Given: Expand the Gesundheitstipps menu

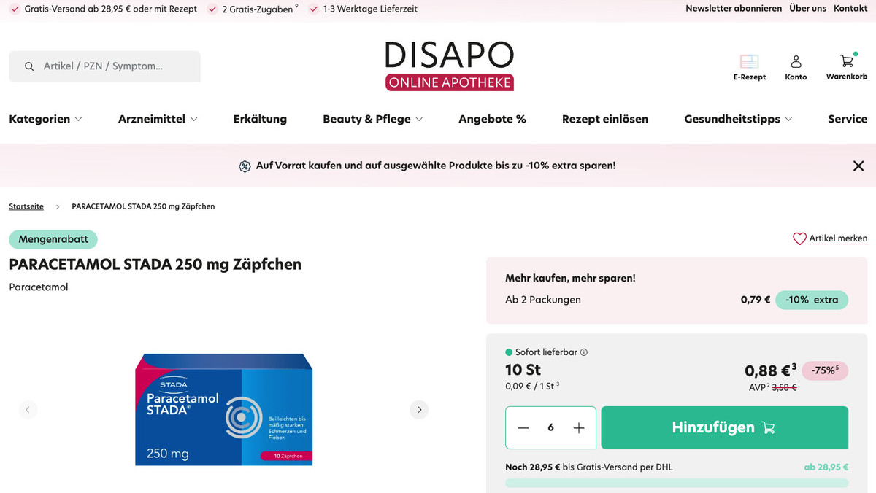Looking at the screenshot, I should pos(738,119).
